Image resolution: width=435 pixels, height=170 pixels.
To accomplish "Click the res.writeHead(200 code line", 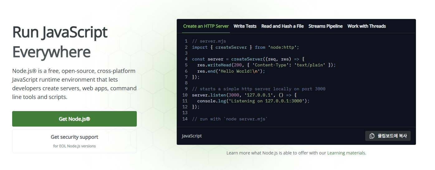I will (x=267, y=65).
